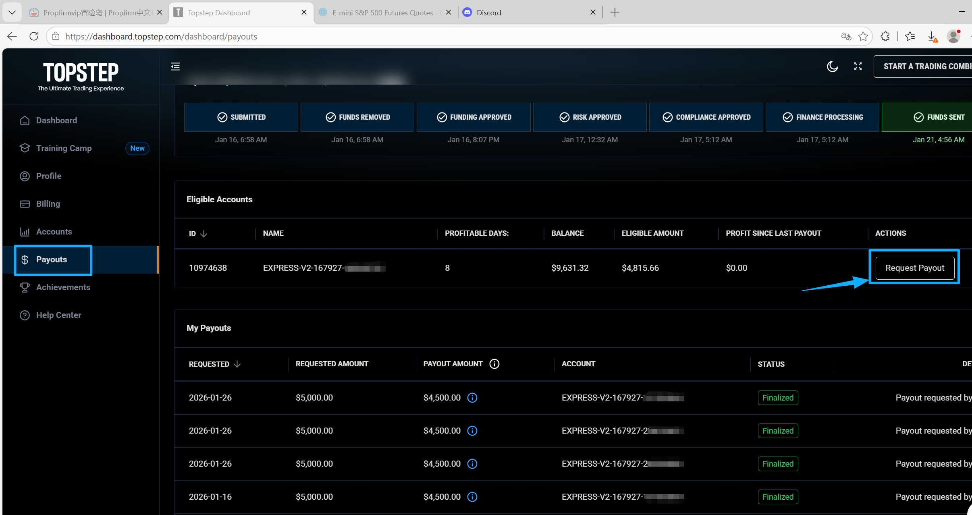This screenshot has height=515, width=972.
Task: Open the favorites list icon
Action: point(910,36)
